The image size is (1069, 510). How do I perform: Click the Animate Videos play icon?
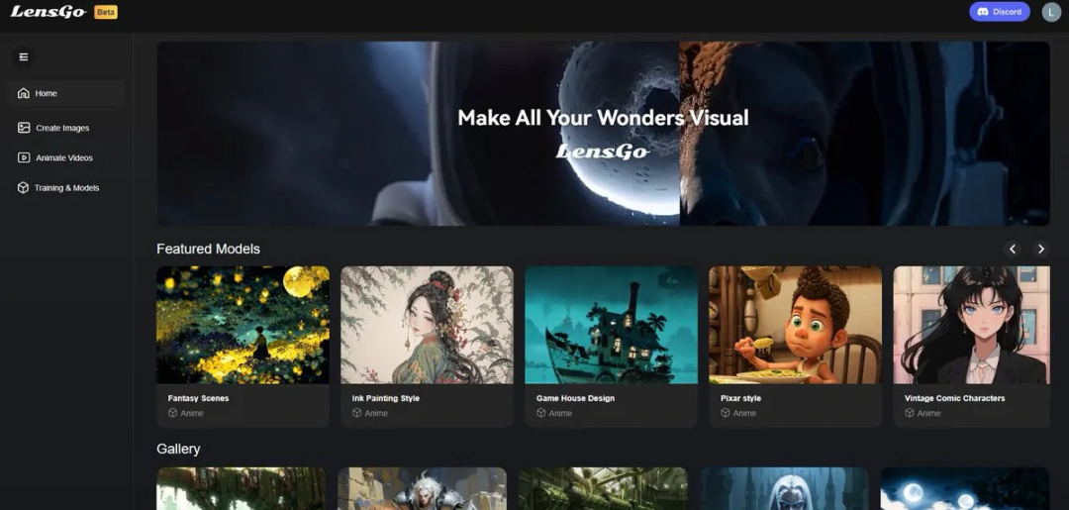click(x=24, y=157)
